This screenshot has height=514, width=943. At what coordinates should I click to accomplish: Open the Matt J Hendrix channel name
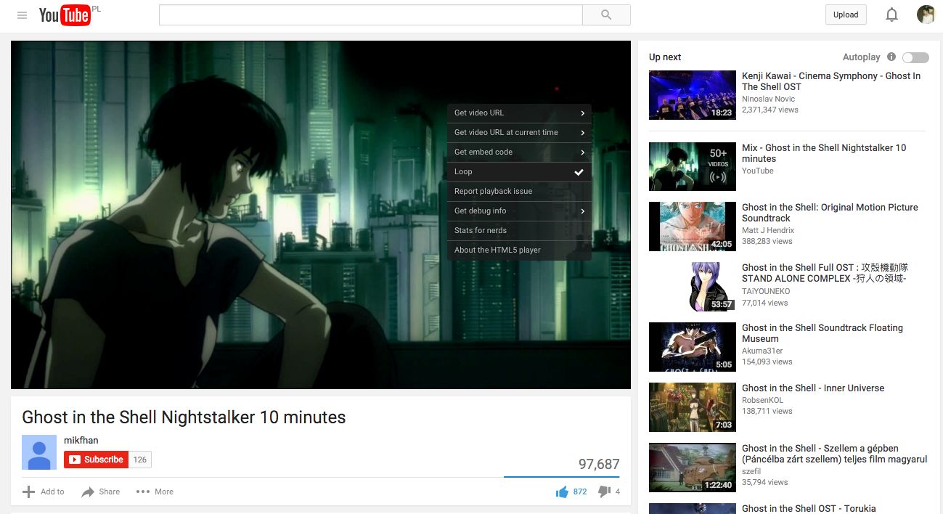[768, 230]
